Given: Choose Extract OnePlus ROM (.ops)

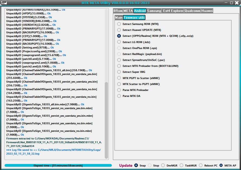Looking at the screenshot, I should click(x=119, y=48).
